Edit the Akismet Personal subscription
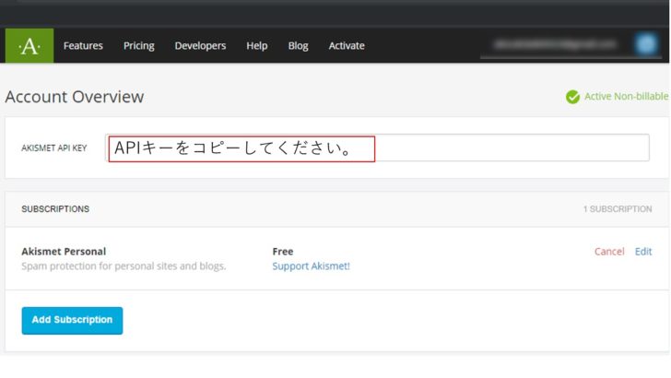This screenshot has height=378, width=671. pyautogui.click(x=643, y=252)
